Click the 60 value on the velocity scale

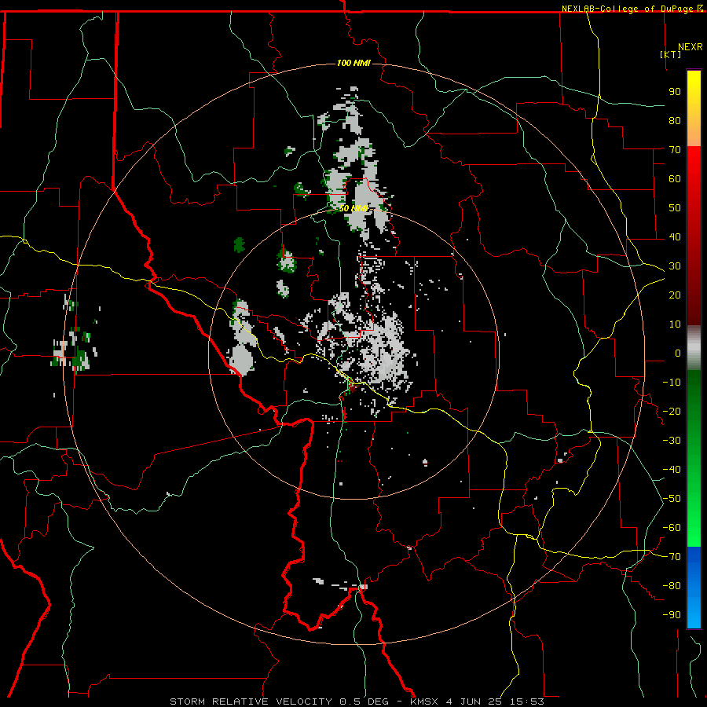pos(675,179)
